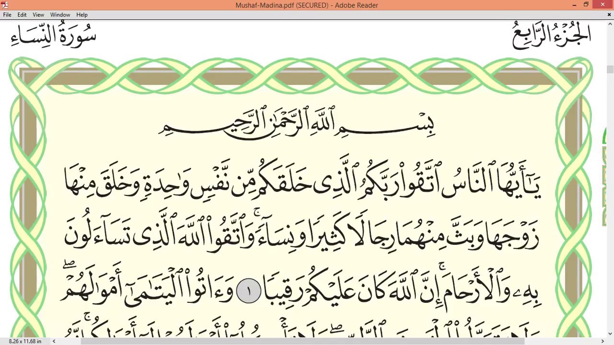Open the Edit menu
Screen dimensions: 614x345
tap(22, 15)
